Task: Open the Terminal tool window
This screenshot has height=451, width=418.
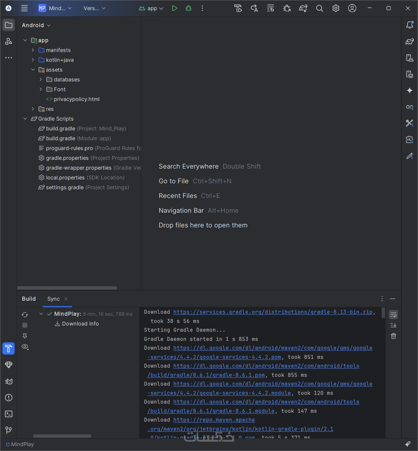Action: (9, 414)
